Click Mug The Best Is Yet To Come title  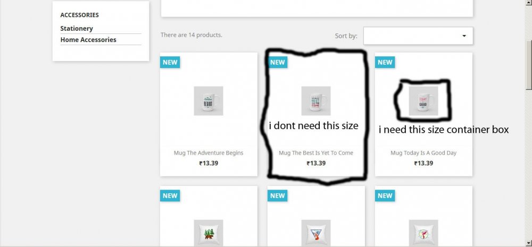pos(316,153)
